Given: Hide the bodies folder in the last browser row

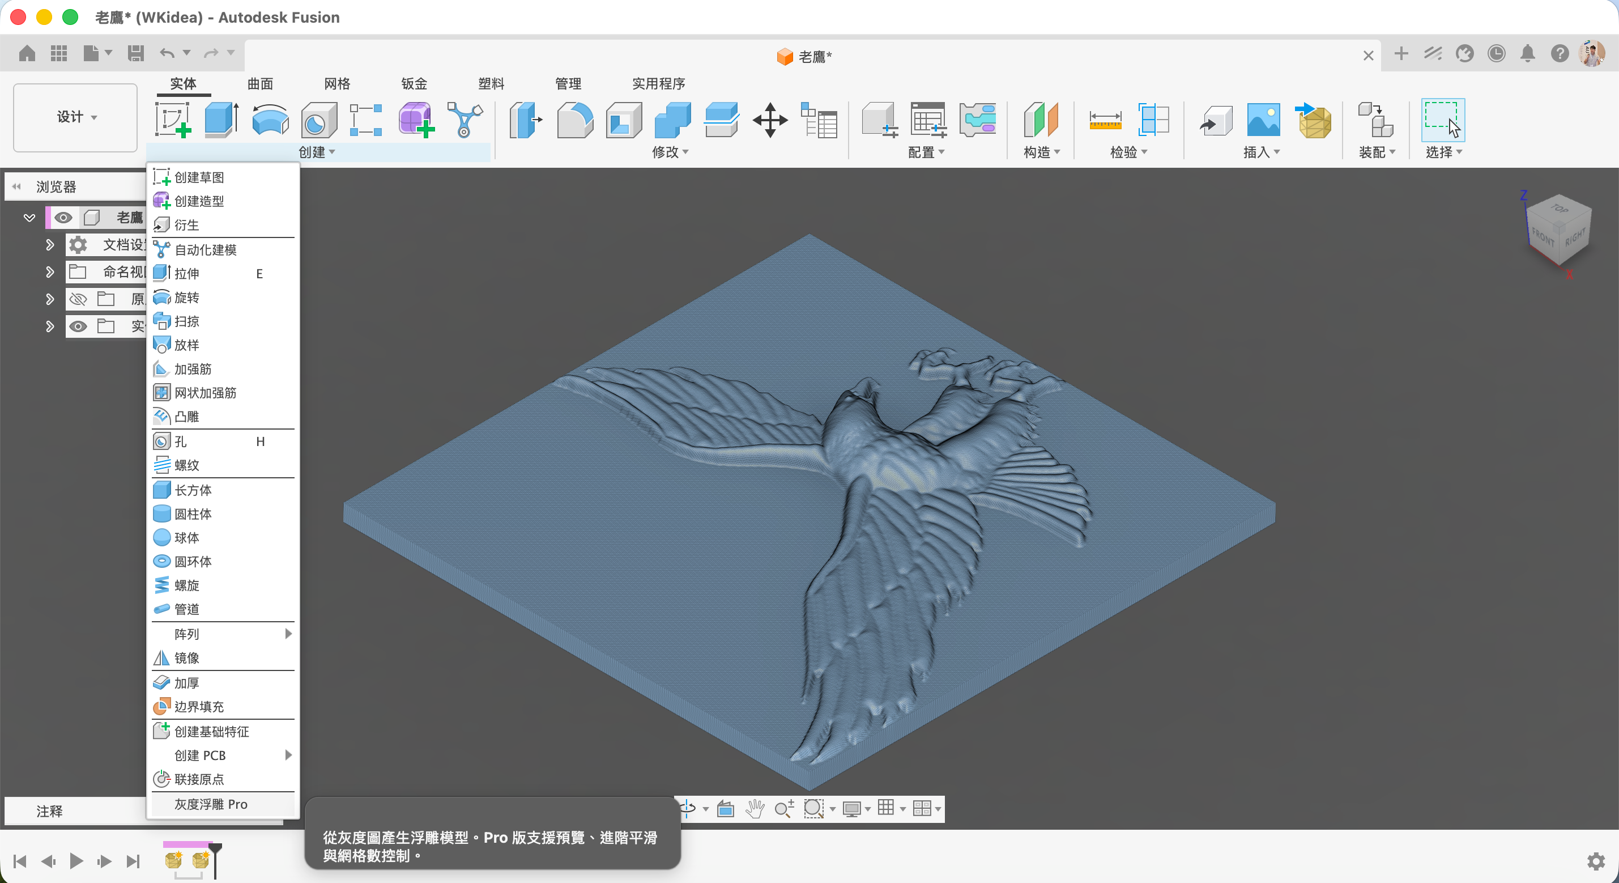Looking at the screenshot, I should click(77, 326).
